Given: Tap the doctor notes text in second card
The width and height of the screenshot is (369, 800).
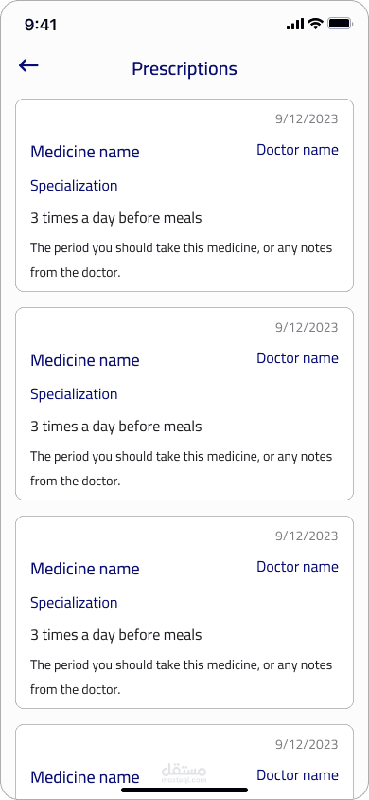Looking at the screenshot, I should (x=182, y=468).
